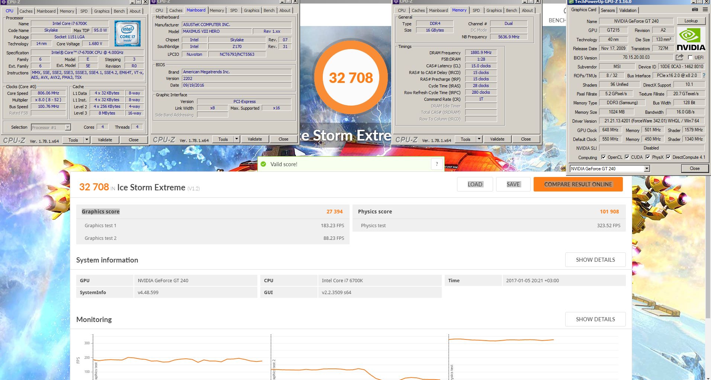Image resolution: width=711 pixels, height=380 pixels.
Task: Click Tools button in the first CPU-Z window
Action: coord(73,140)
